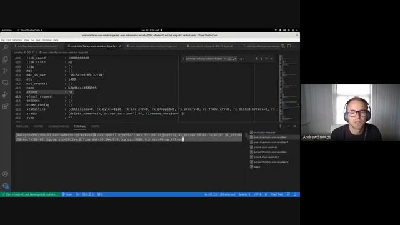Screen dimensions: 400x225
Task: Maximize the terminal panel size
Action: pyautogui.click(x=289, y=126)
